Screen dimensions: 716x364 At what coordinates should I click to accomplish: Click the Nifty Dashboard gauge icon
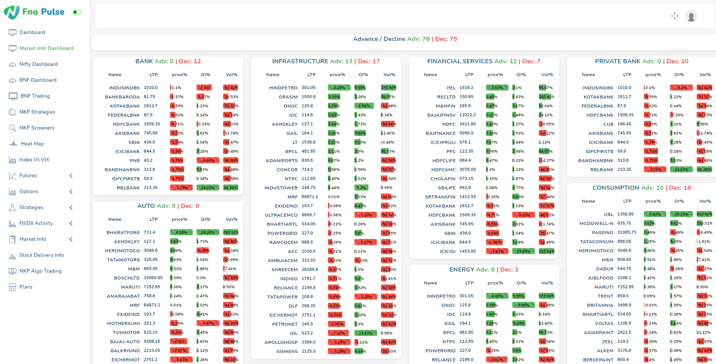click(x=13, y=64)
